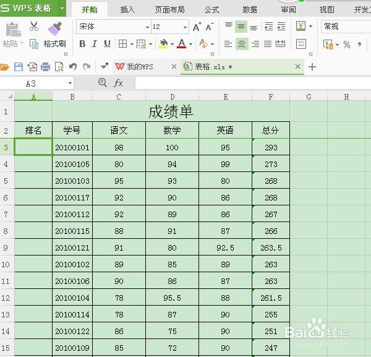
Task: Save the workbook with floppy icon
Action: pos(19,67)
